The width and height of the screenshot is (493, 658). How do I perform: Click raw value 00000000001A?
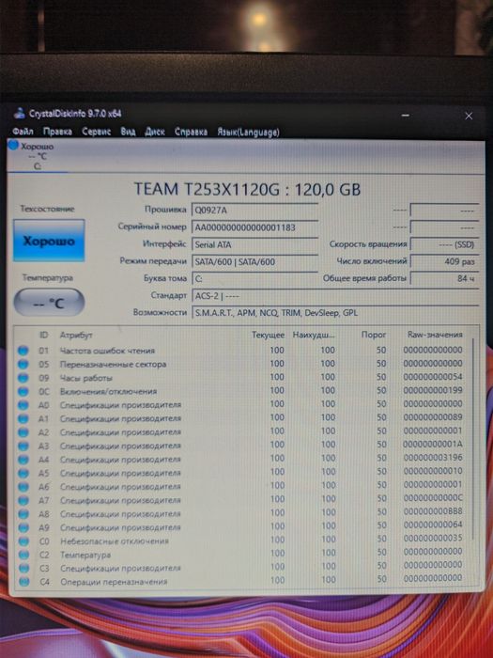click(x=433, y=444)
